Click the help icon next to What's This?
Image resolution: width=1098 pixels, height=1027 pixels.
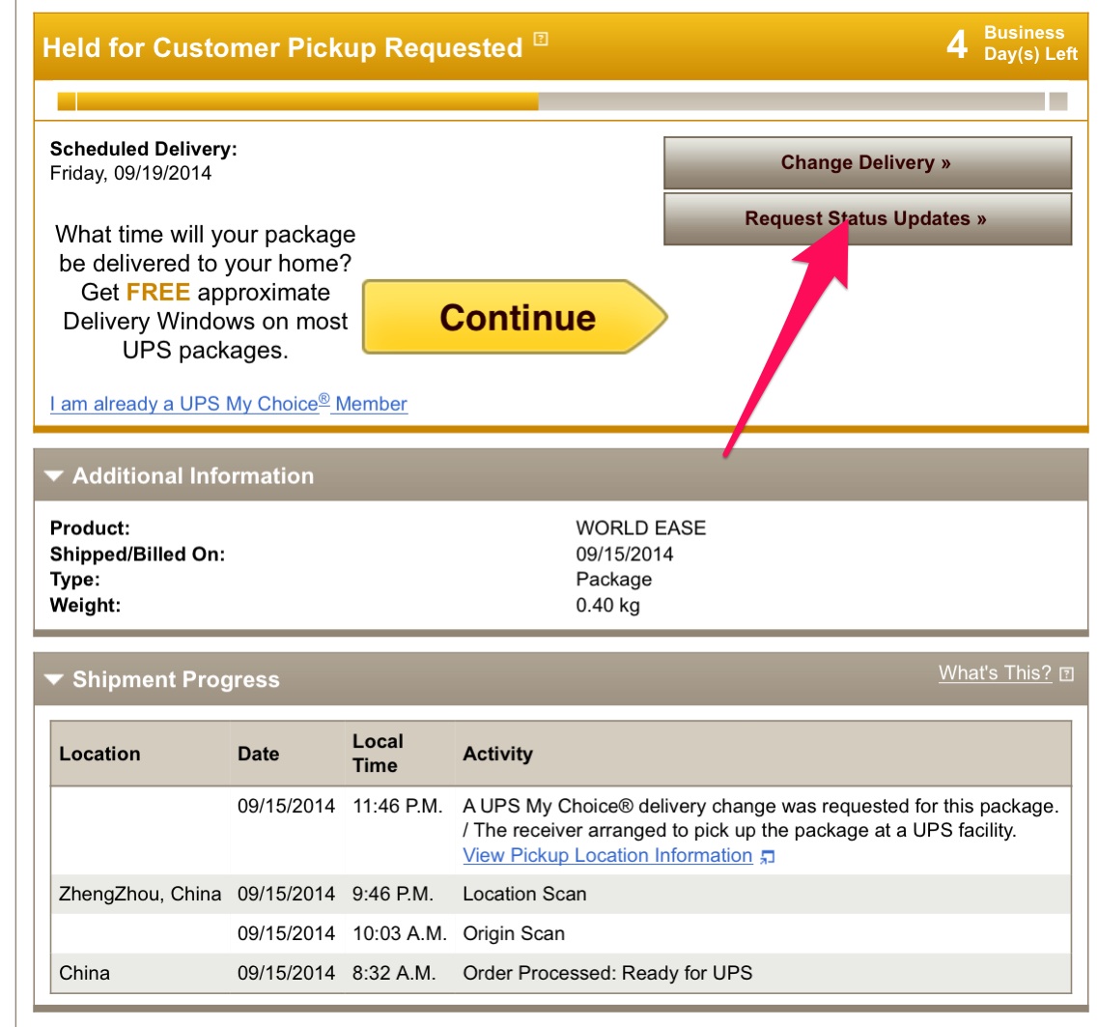point(1066,674)
